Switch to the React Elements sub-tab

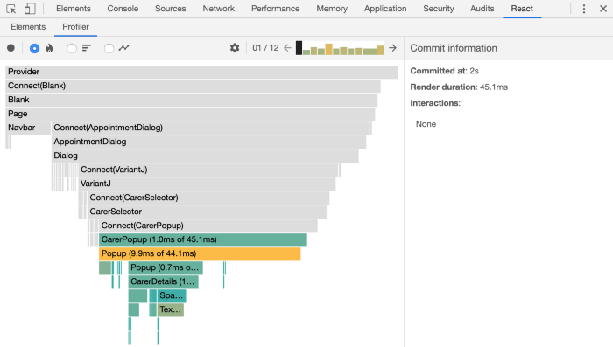point(28,27)
